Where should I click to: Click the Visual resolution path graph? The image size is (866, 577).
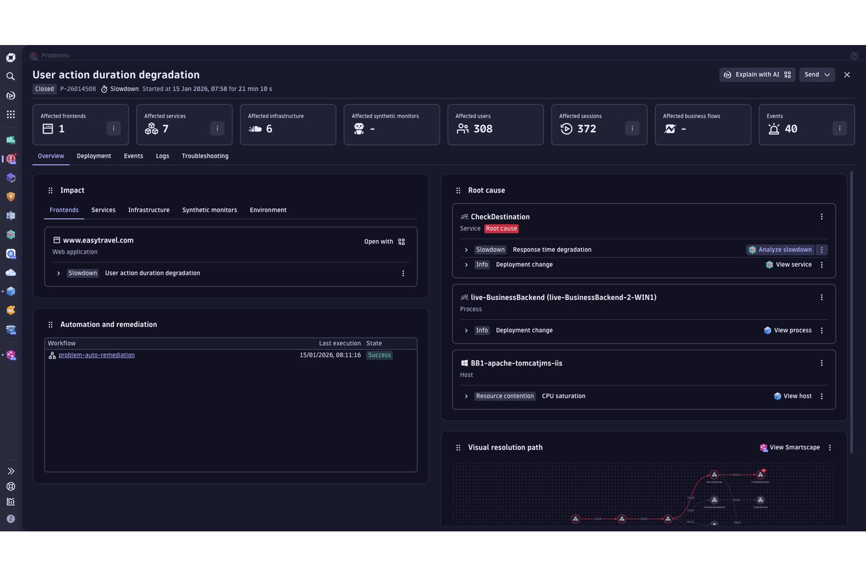tap(644, 493)
